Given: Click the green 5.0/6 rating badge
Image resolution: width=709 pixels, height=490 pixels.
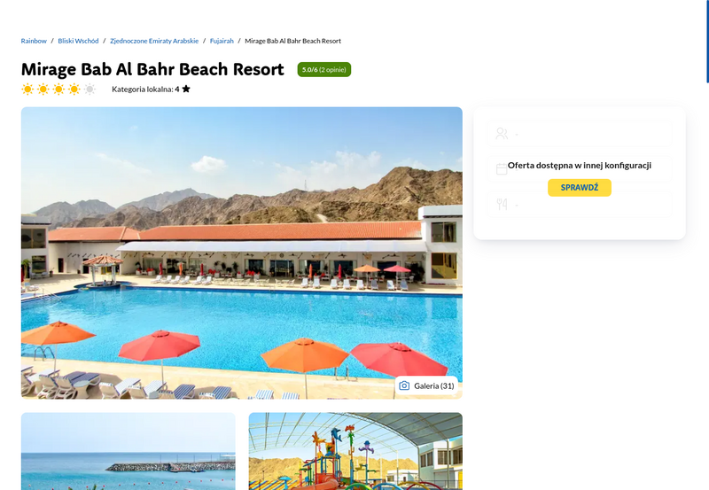Looking at the screenshot, I should pyautogui.click(x=324, y=70).
